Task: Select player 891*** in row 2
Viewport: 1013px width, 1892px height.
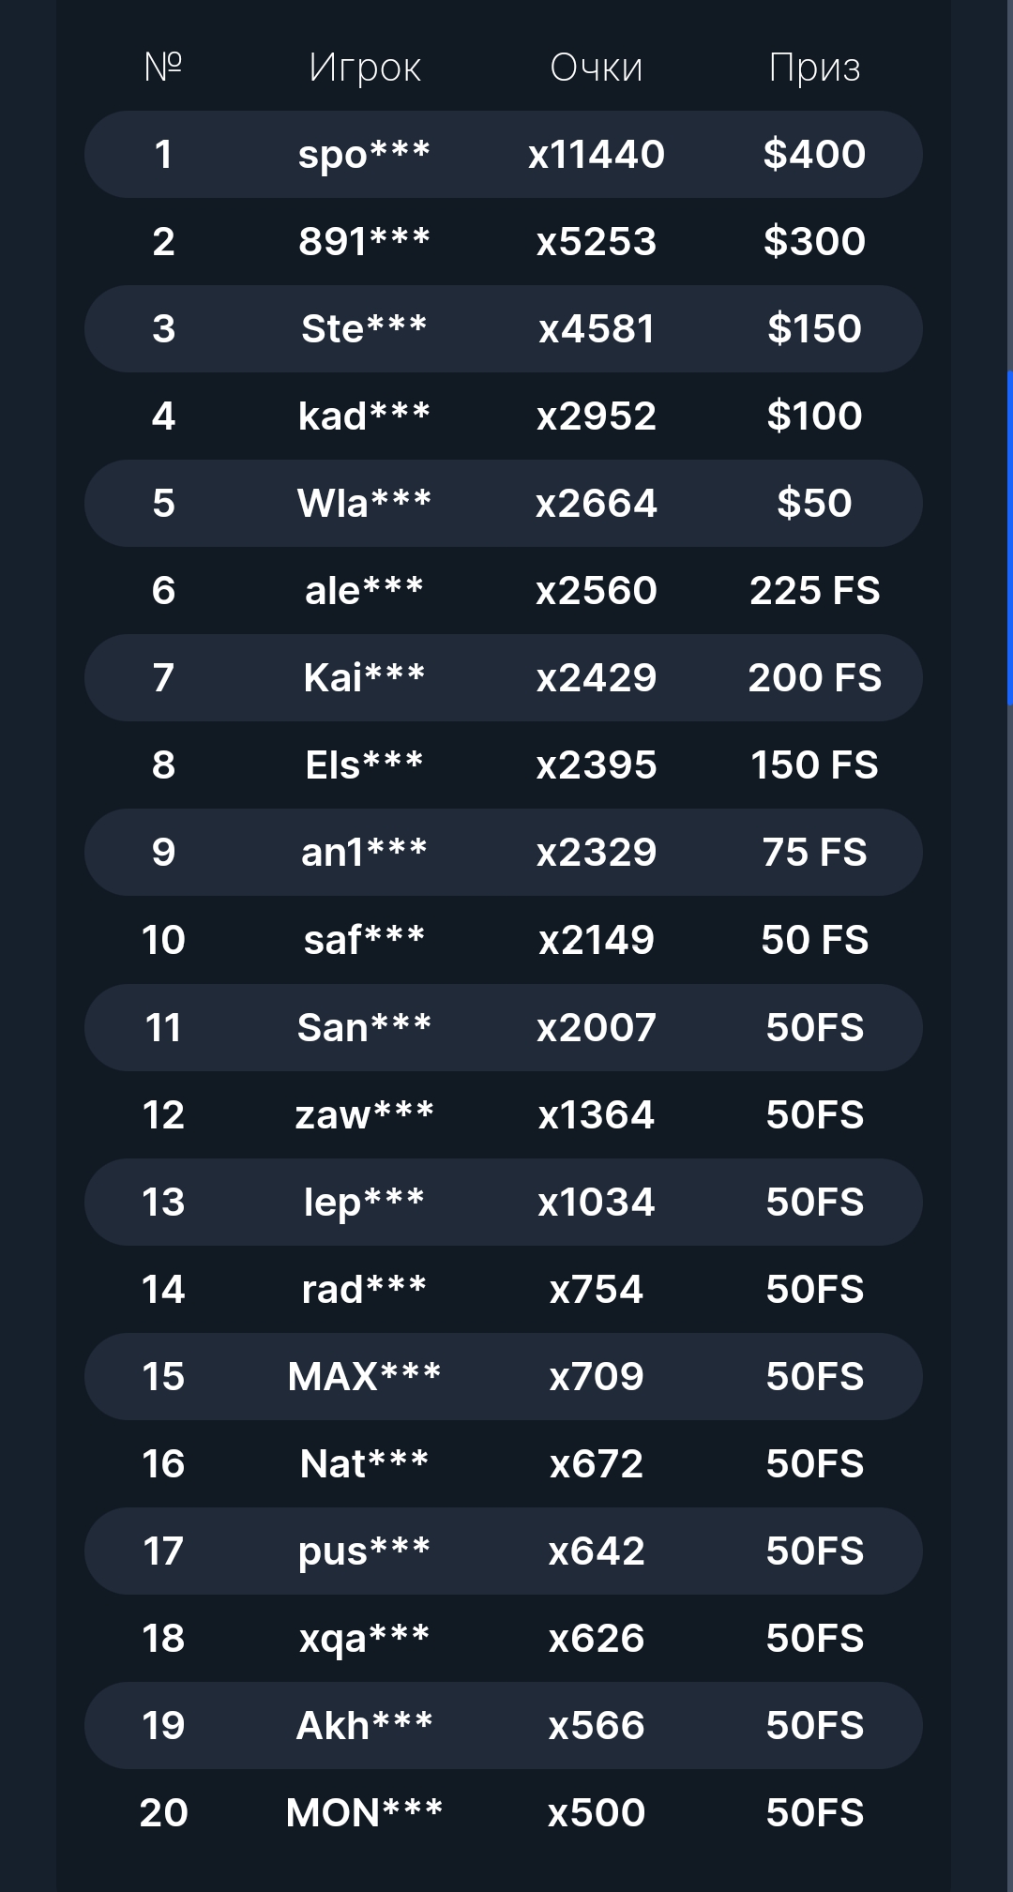Action: pyautogui.click(x=364, y=241)
